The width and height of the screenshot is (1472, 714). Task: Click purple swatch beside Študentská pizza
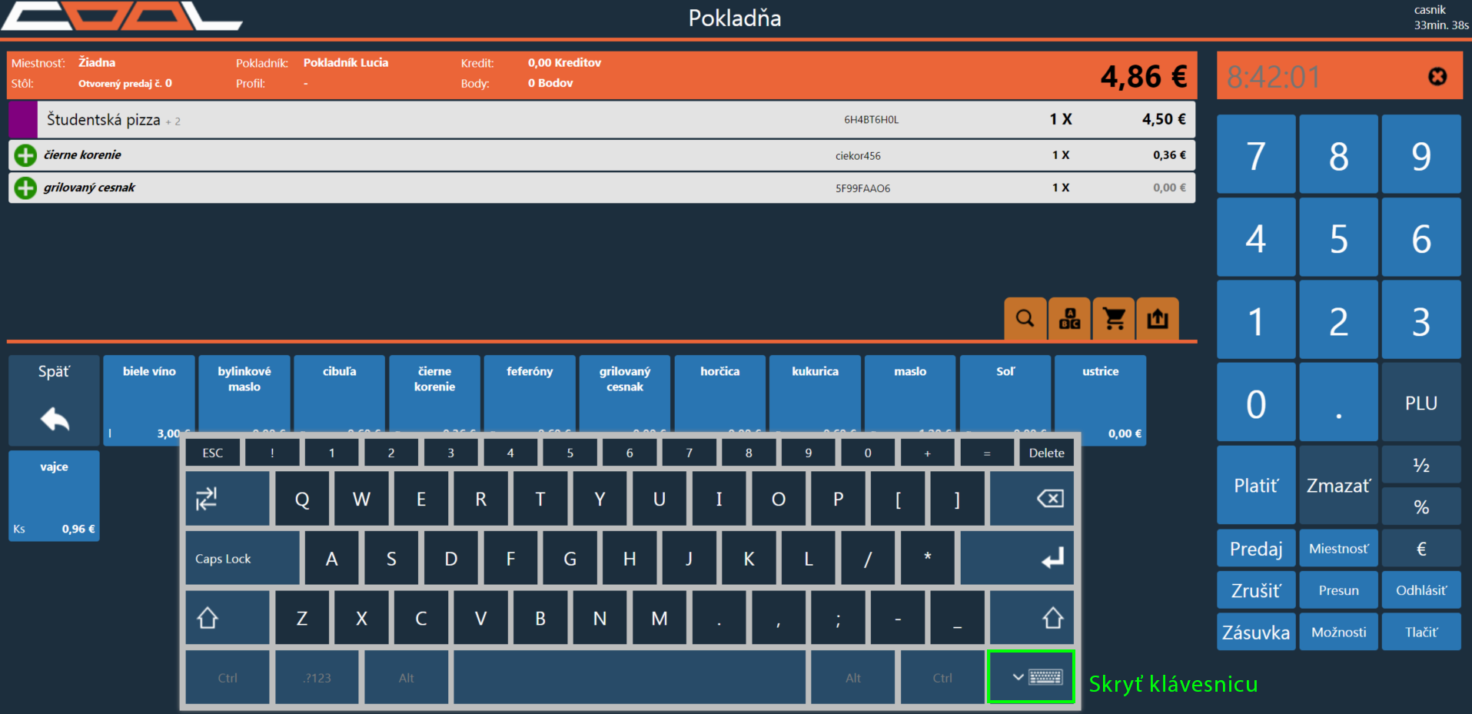point(23,120)
